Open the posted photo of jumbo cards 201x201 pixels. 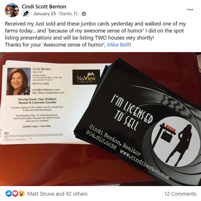tap(100, 119)
